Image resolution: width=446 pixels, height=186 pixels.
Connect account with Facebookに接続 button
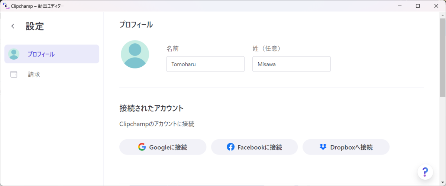click(x=254, y=147)
